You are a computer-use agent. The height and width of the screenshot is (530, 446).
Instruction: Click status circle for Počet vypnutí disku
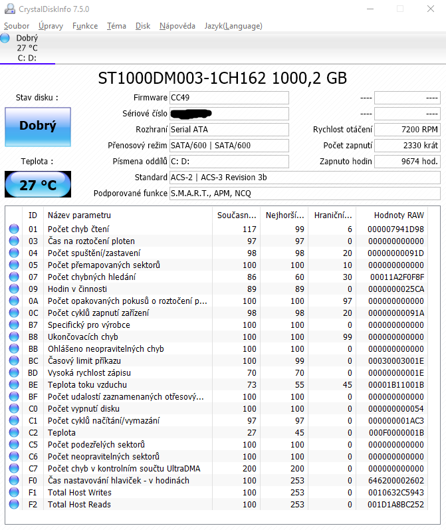(x=14, y=409)
